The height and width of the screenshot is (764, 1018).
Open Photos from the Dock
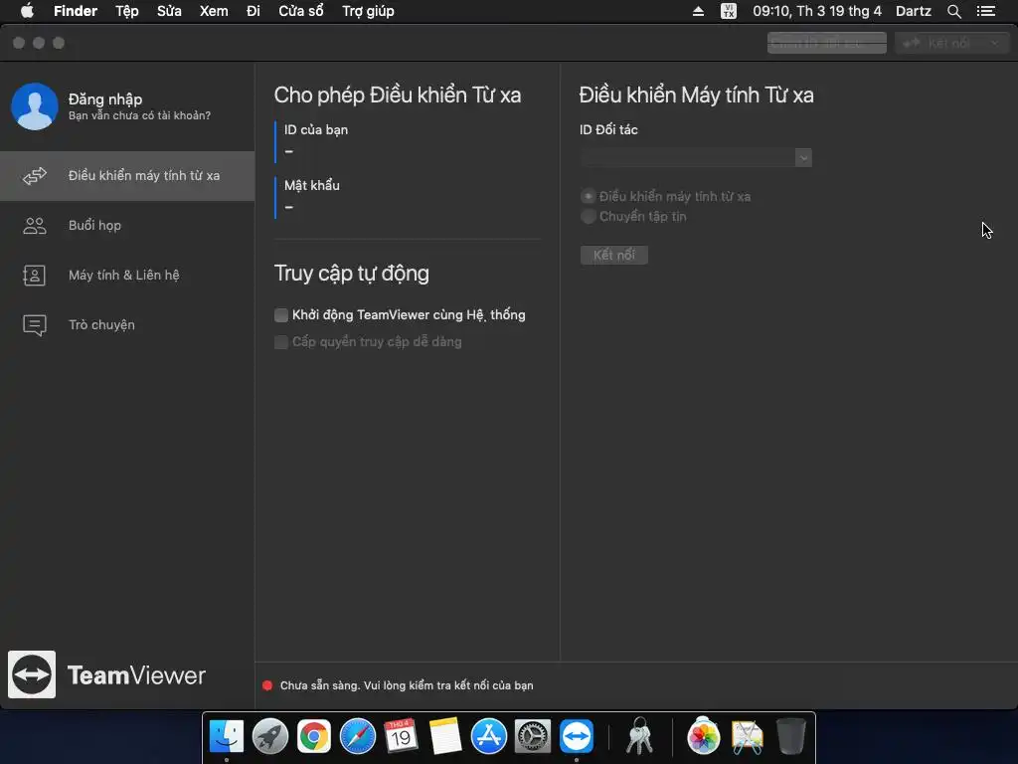click(x=703, y=736)
